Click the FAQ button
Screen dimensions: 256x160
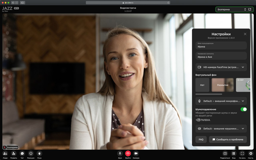tap(201, 139)
